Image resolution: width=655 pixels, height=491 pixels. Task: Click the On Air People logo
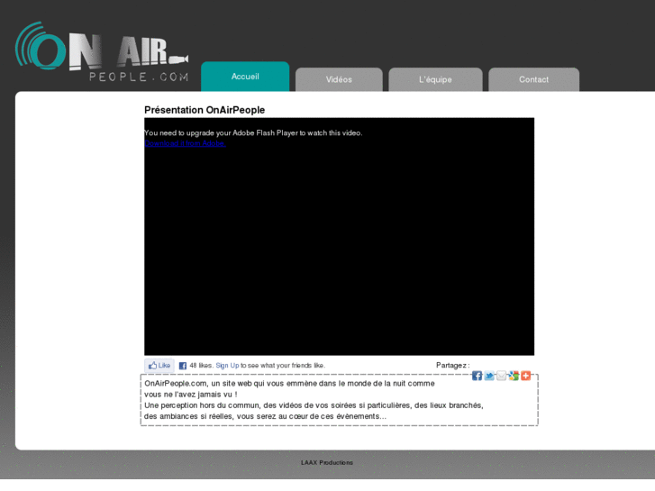coord(102,52)
